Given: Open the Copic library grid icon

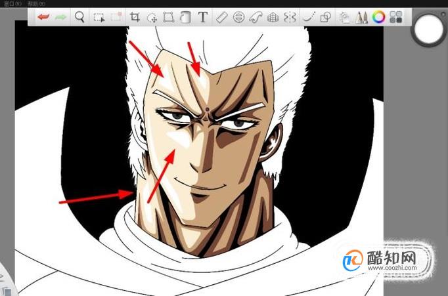Looking at the screenshot, I should 395,17.
